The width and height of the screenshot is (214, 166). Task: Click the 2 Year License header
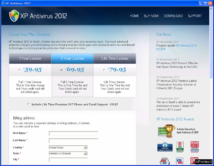coord(73,58)
